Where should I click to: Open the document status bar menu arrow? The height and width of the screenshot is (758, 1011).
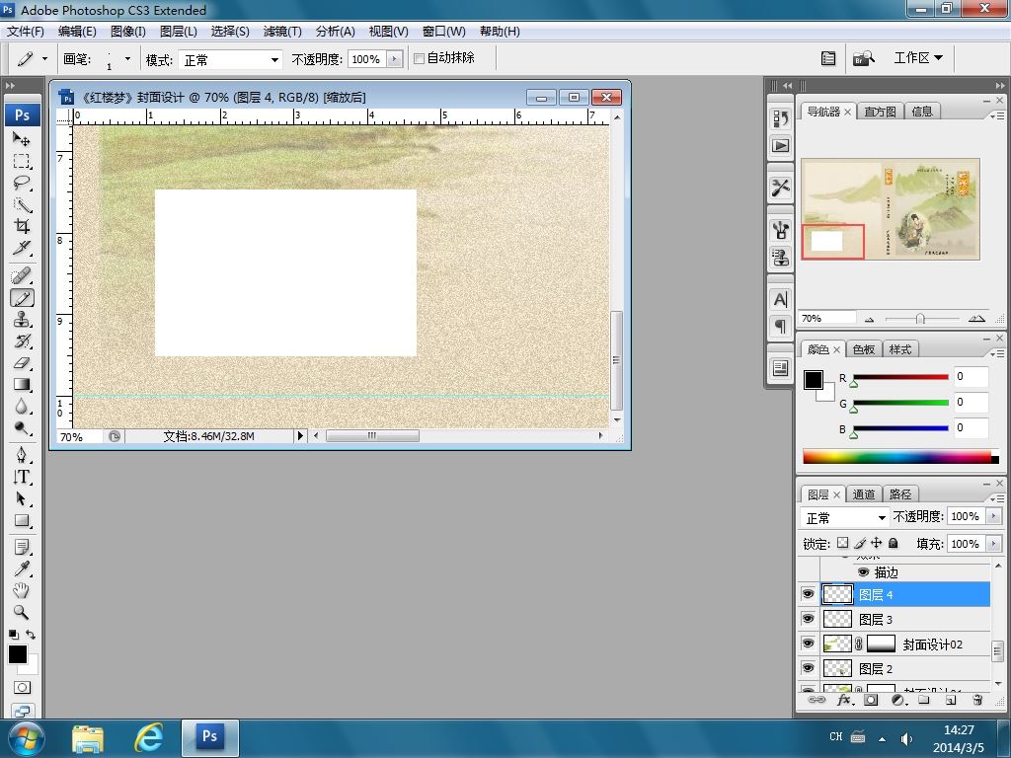point(300,435)
